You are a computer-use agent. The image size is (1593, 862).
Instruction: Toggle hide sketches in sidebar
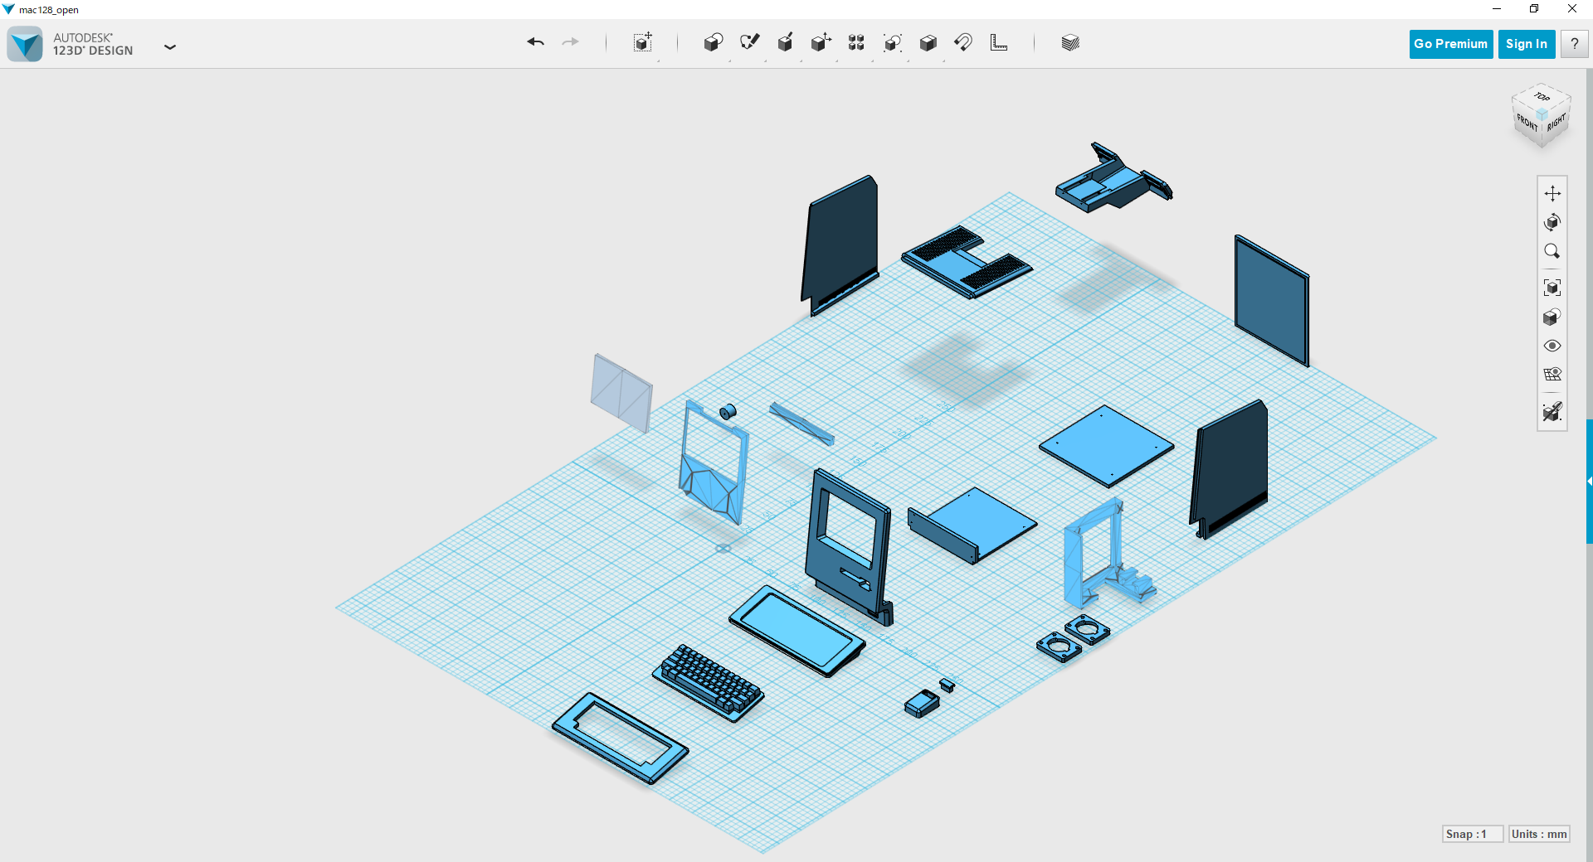click(x=1552, y=412)
